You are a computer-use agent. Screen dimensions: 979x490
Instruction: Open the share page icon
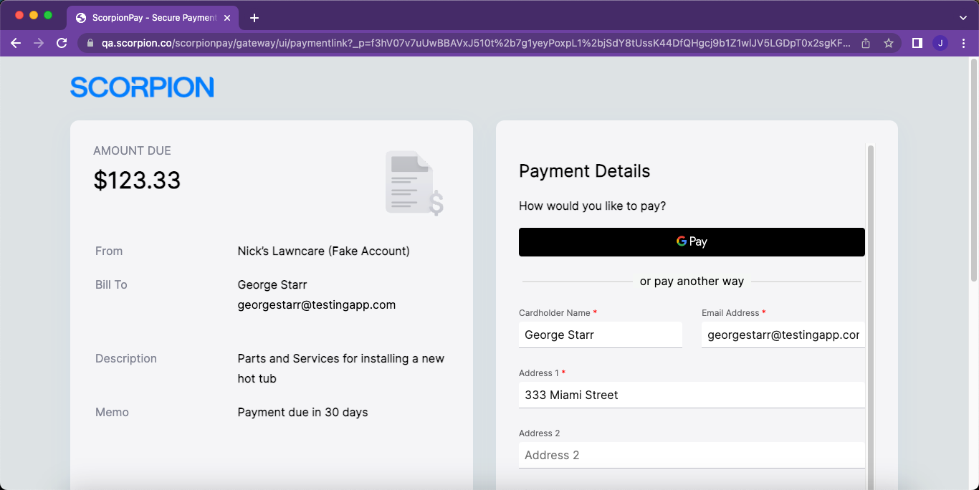click(866, 43)
